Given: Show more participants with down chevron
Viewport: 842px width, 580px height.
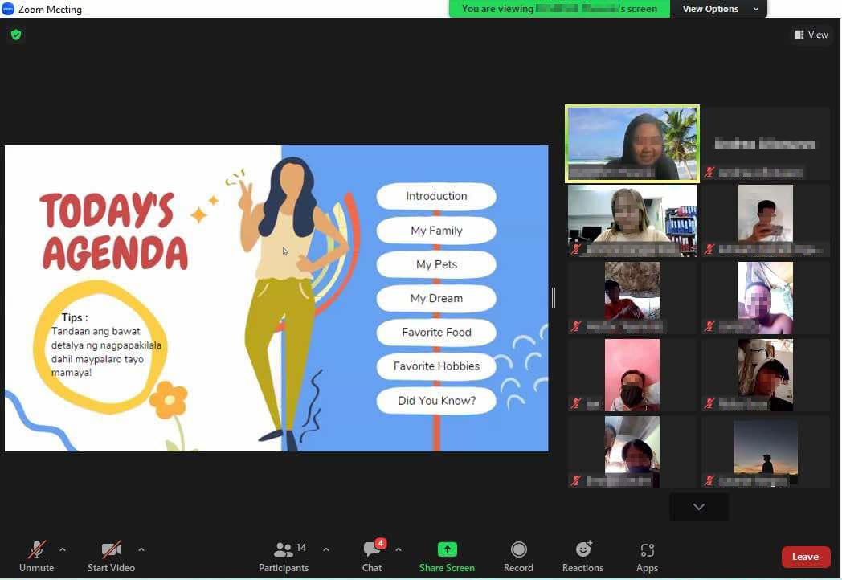Looking at the screenshot, I should coord(698,507).
